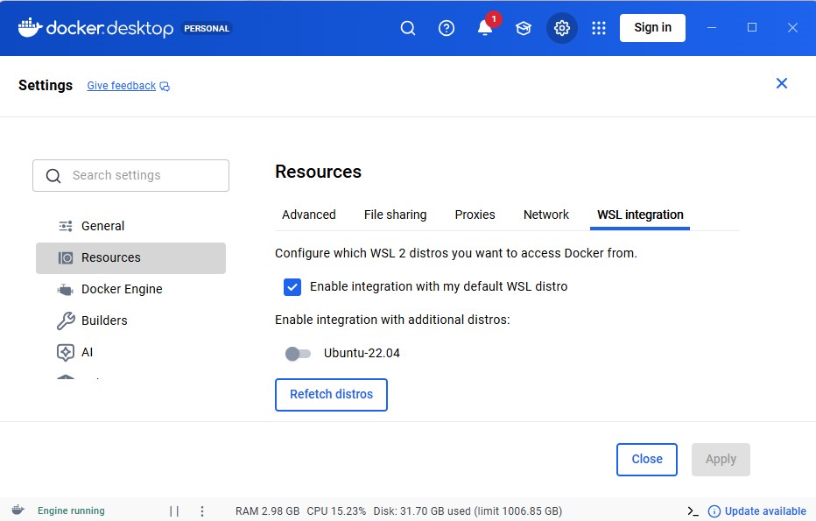816x521 pixels.
Task: Toggle the Ubuntu-22.04 integration switch on
Action: [299, 354]
